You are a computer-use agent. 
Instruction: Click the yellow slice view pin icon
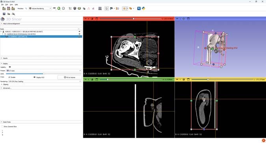177,80
